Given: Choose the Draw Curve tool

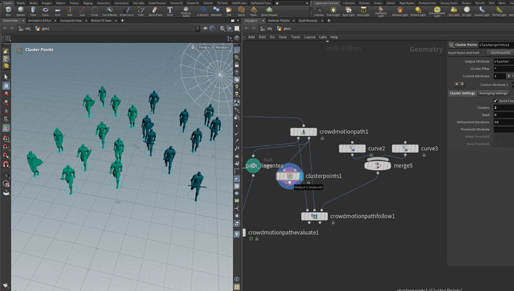Looking at the screenshot, I should [x=126, y=10].
